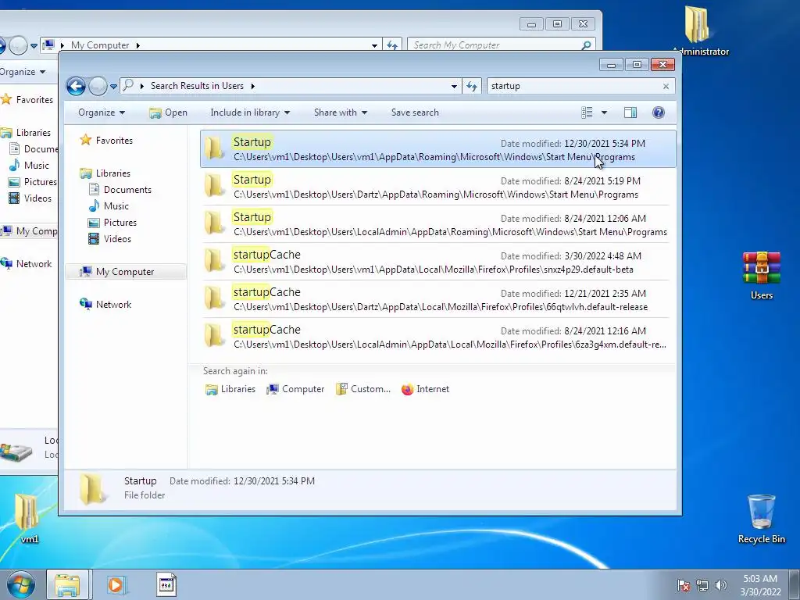Open the view options dropdown arrow
This screenshot has width=800, height=600.
tap(604, 112)
